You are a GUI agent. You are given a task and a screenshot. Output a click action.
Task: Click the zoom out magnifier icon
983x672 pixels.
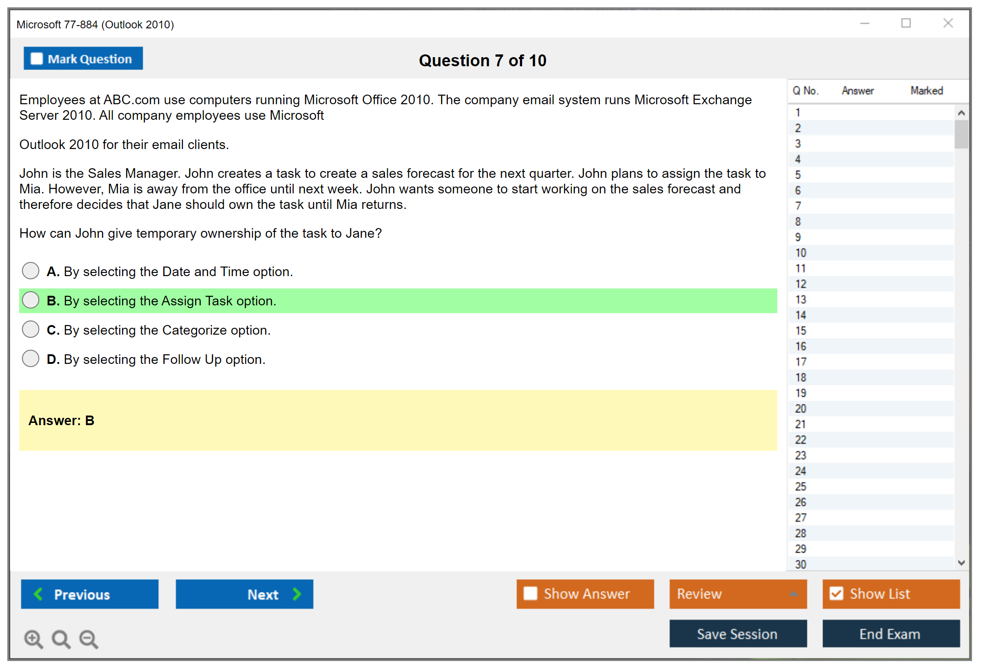(x=88, y=639)
